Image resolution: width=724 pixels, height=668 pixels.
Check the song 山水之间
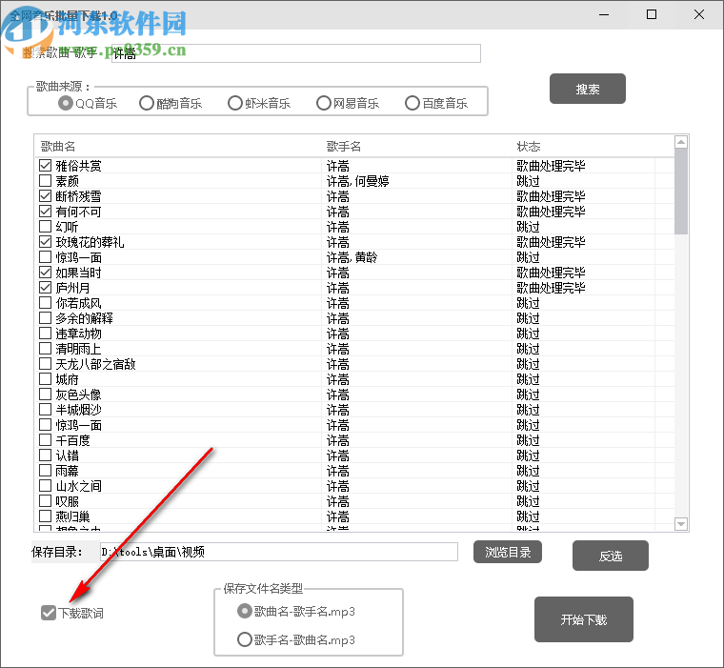point(46,486)
